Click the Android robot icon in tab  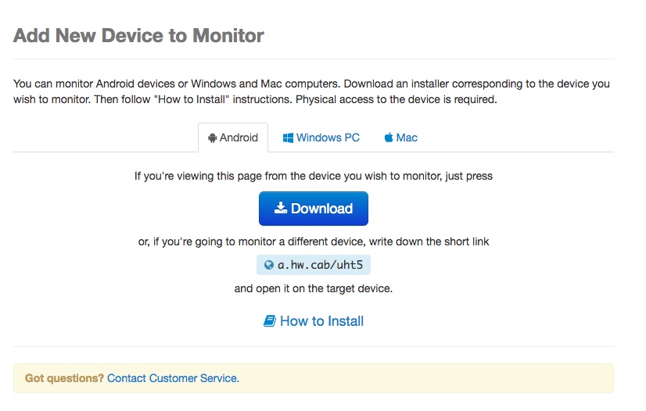(x=212, y=138)
